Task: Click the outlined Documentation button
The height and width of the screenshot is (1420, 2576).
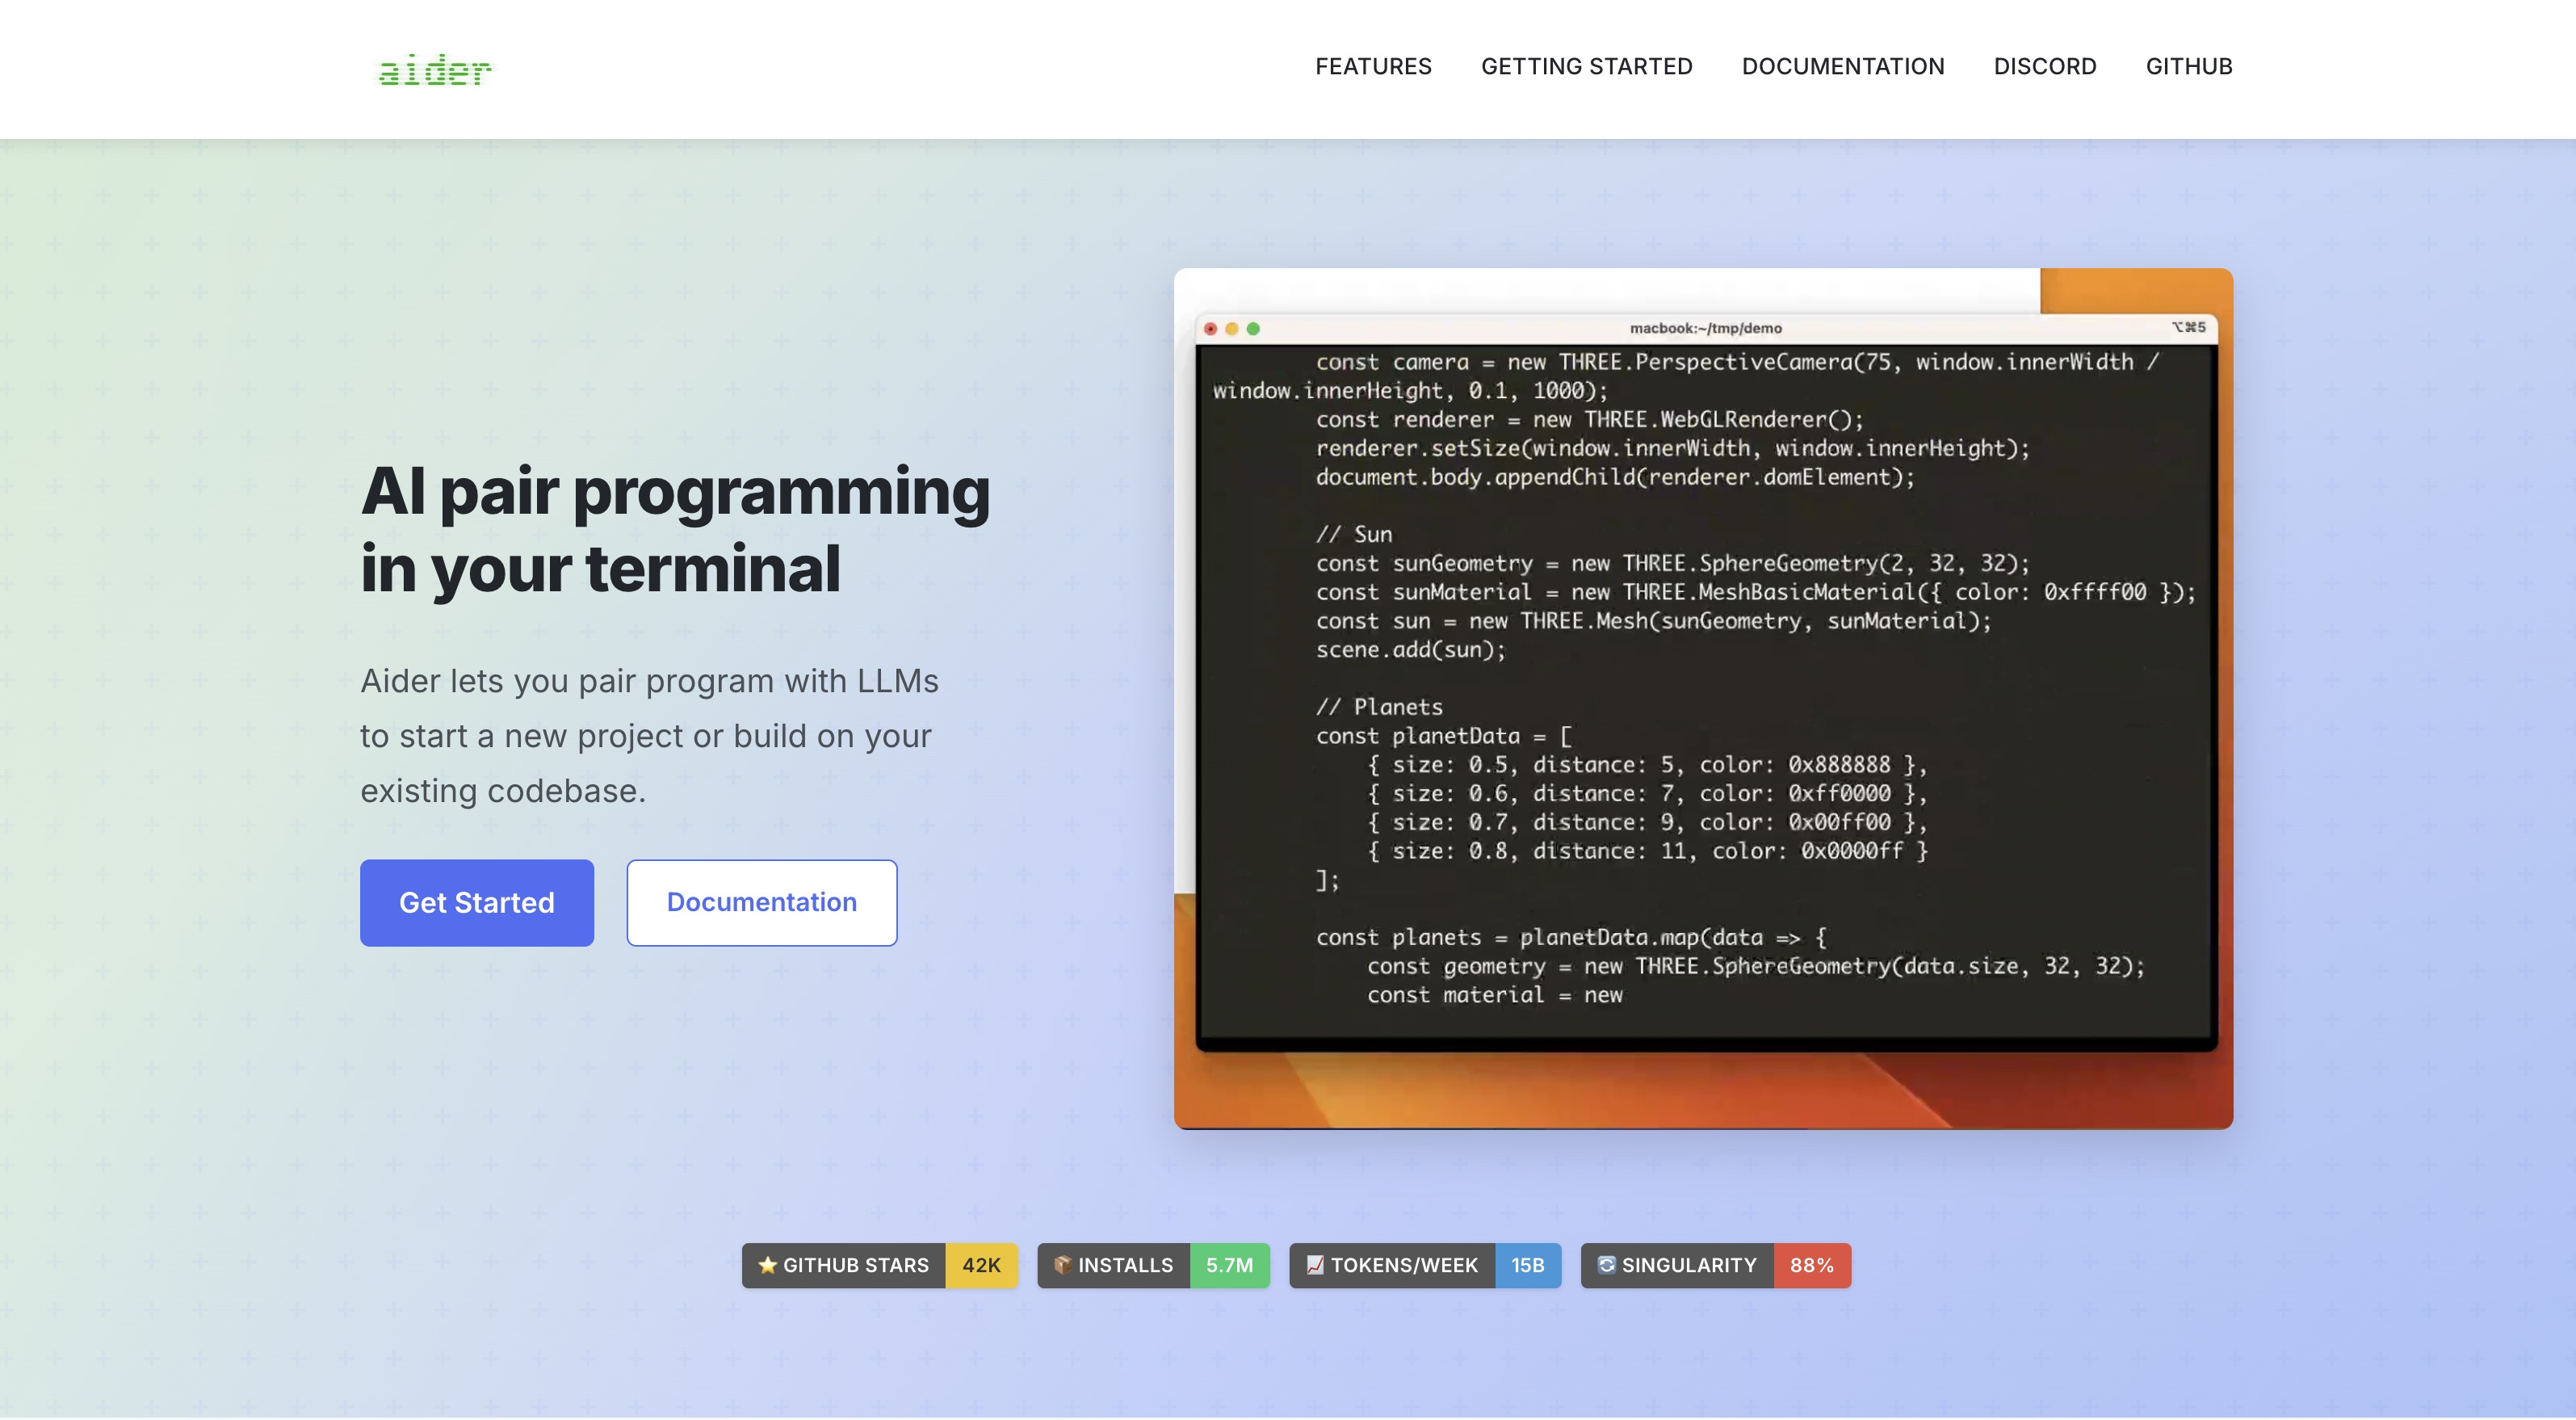Action: pos(762,902)
